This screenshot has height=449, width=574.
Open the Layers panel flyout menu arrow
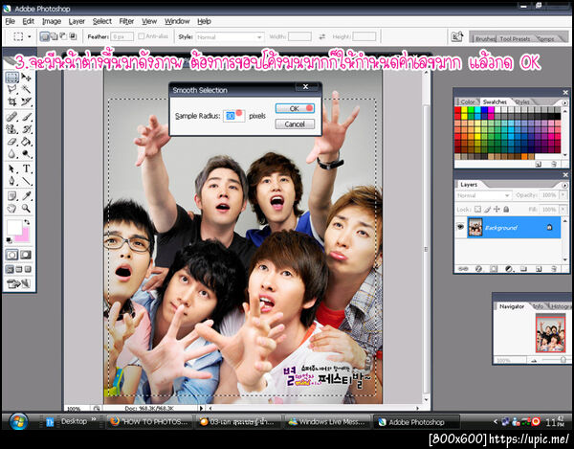coord(564,186)
